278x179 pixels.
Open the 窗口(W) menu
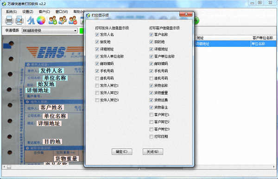click(x=62, y=12)
